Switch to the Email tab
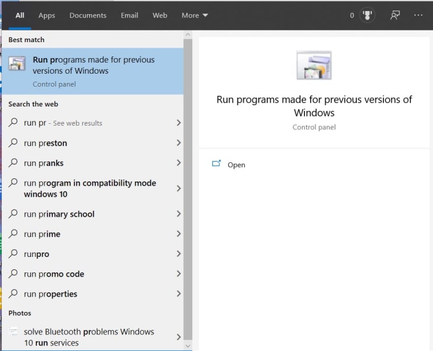Viewport: 433px width, 351px height. click(129, 15)
